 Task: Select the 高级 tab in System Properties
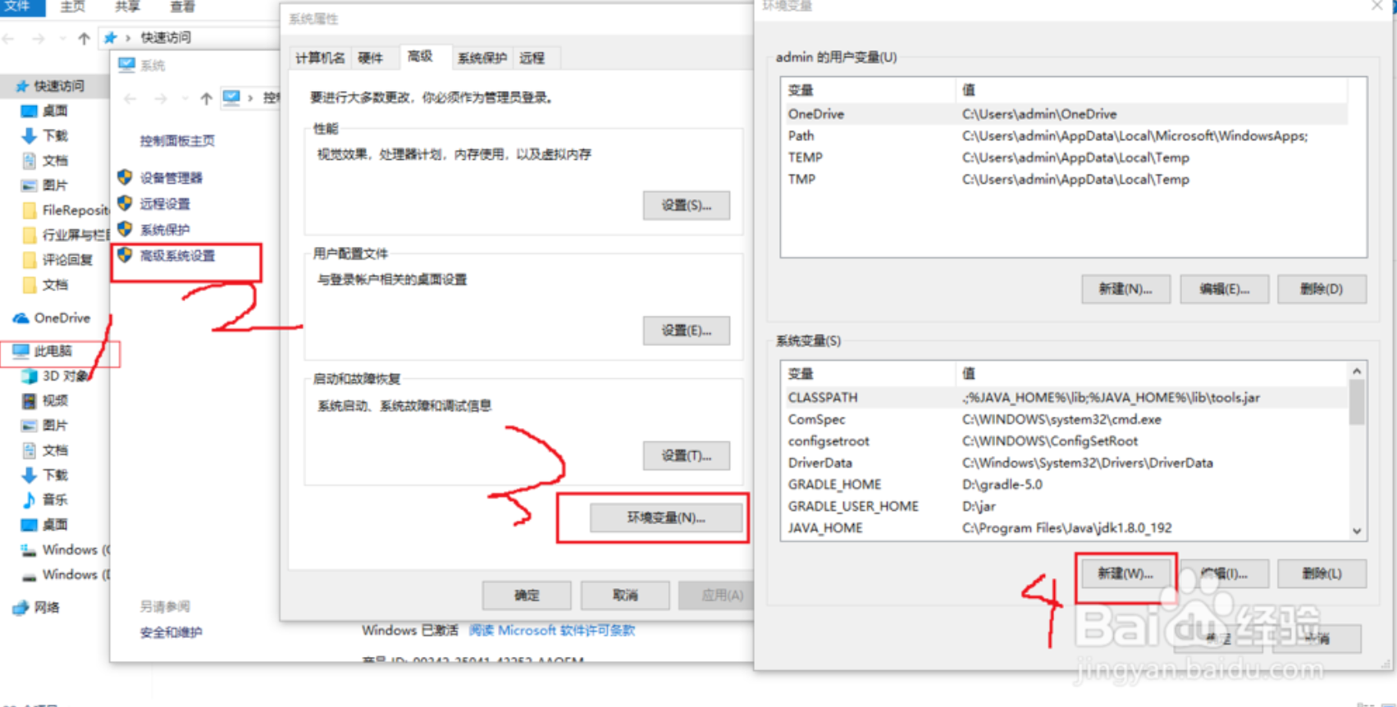click(421, 57)
